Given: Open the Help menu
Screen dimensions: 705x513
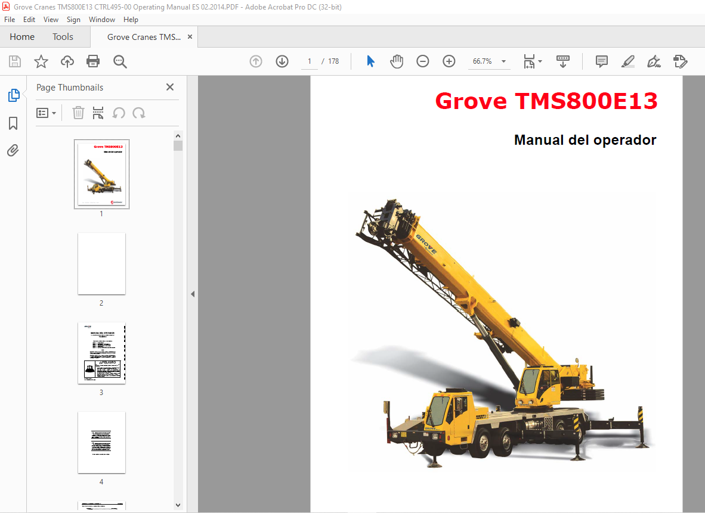Looking at the screenshot, I should click(x=131, y=19).
